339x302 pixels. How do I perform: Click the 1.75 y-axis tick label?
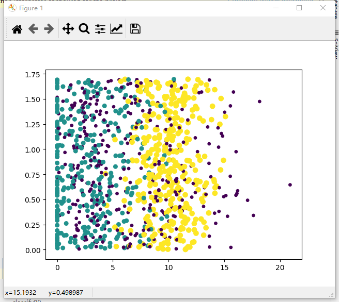[33, 75]
